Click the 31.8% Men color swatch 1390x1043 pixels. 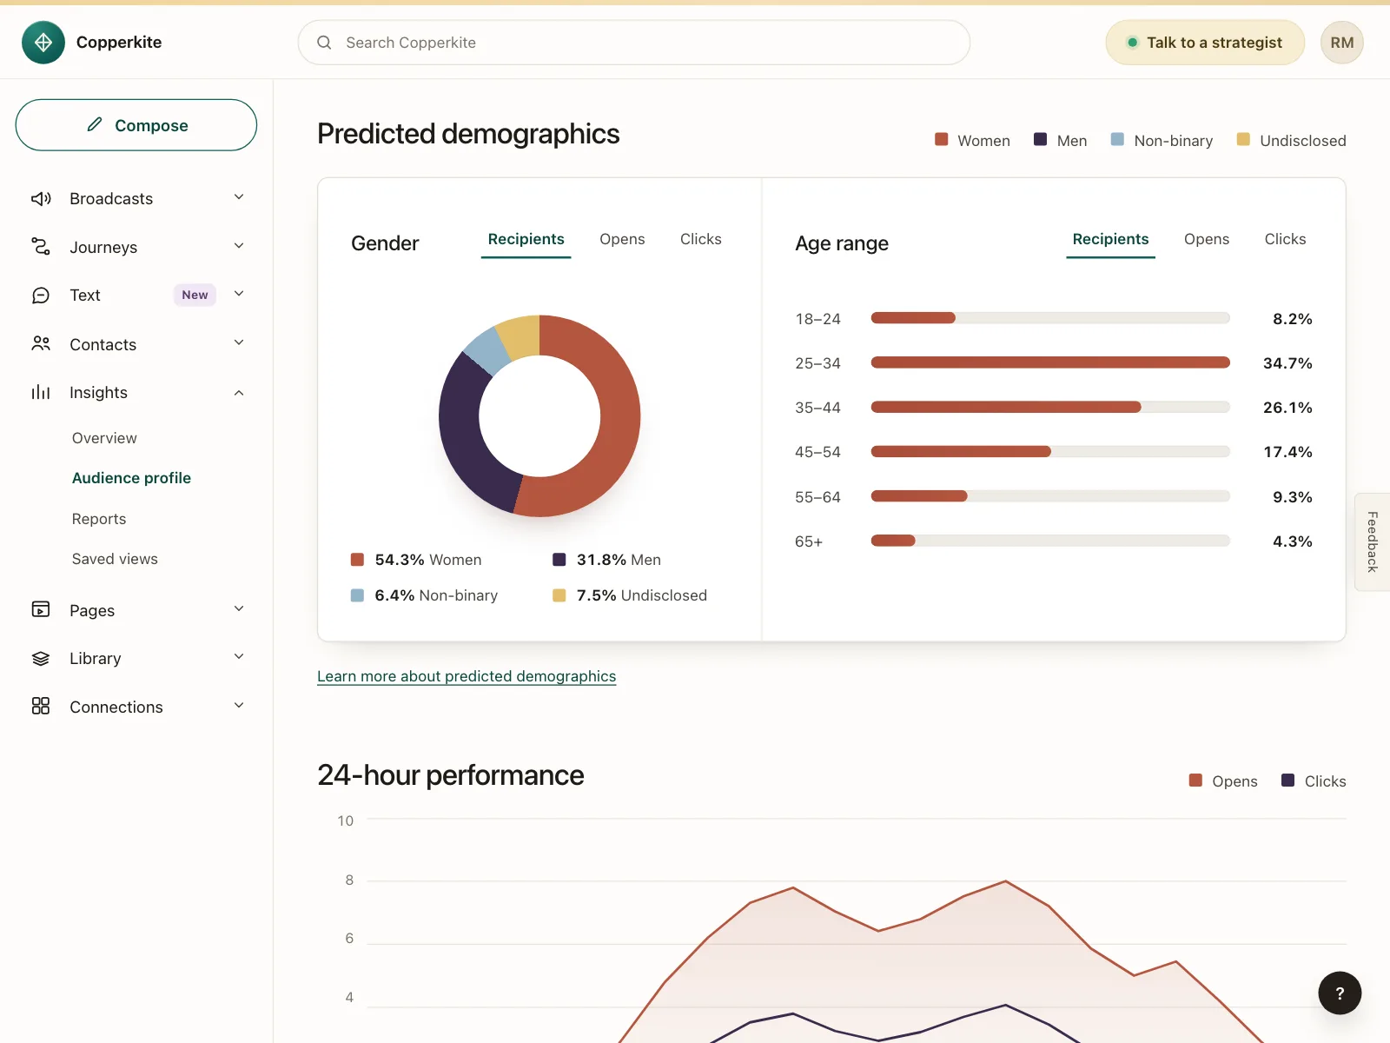559,560
